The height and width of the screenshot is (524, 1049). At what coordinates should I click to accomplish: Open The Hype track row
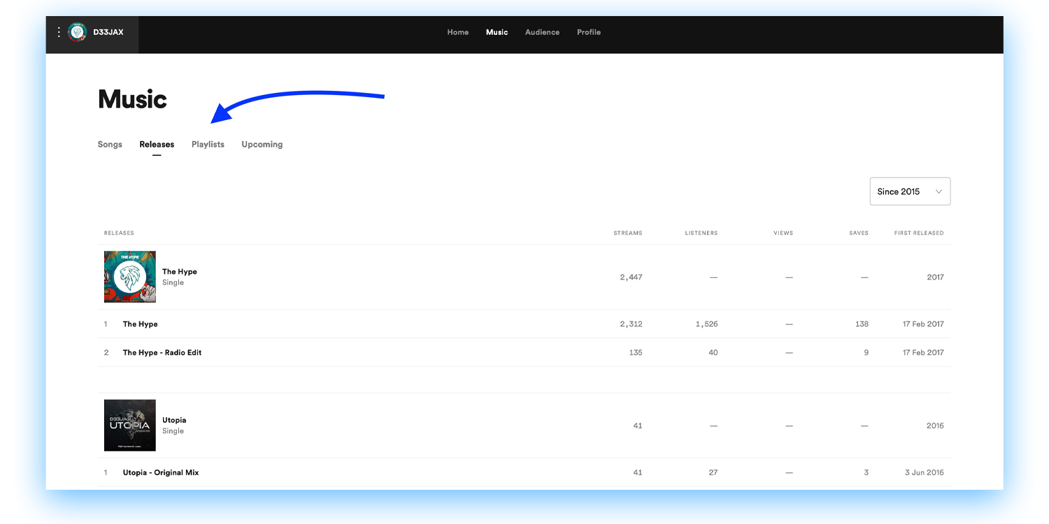pyautogui.click(x=140, y=323)
